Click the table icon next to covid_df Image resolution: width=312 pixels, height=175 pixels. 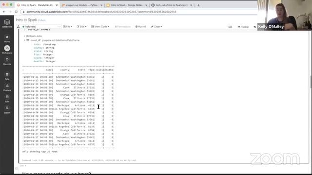point(28,40)
